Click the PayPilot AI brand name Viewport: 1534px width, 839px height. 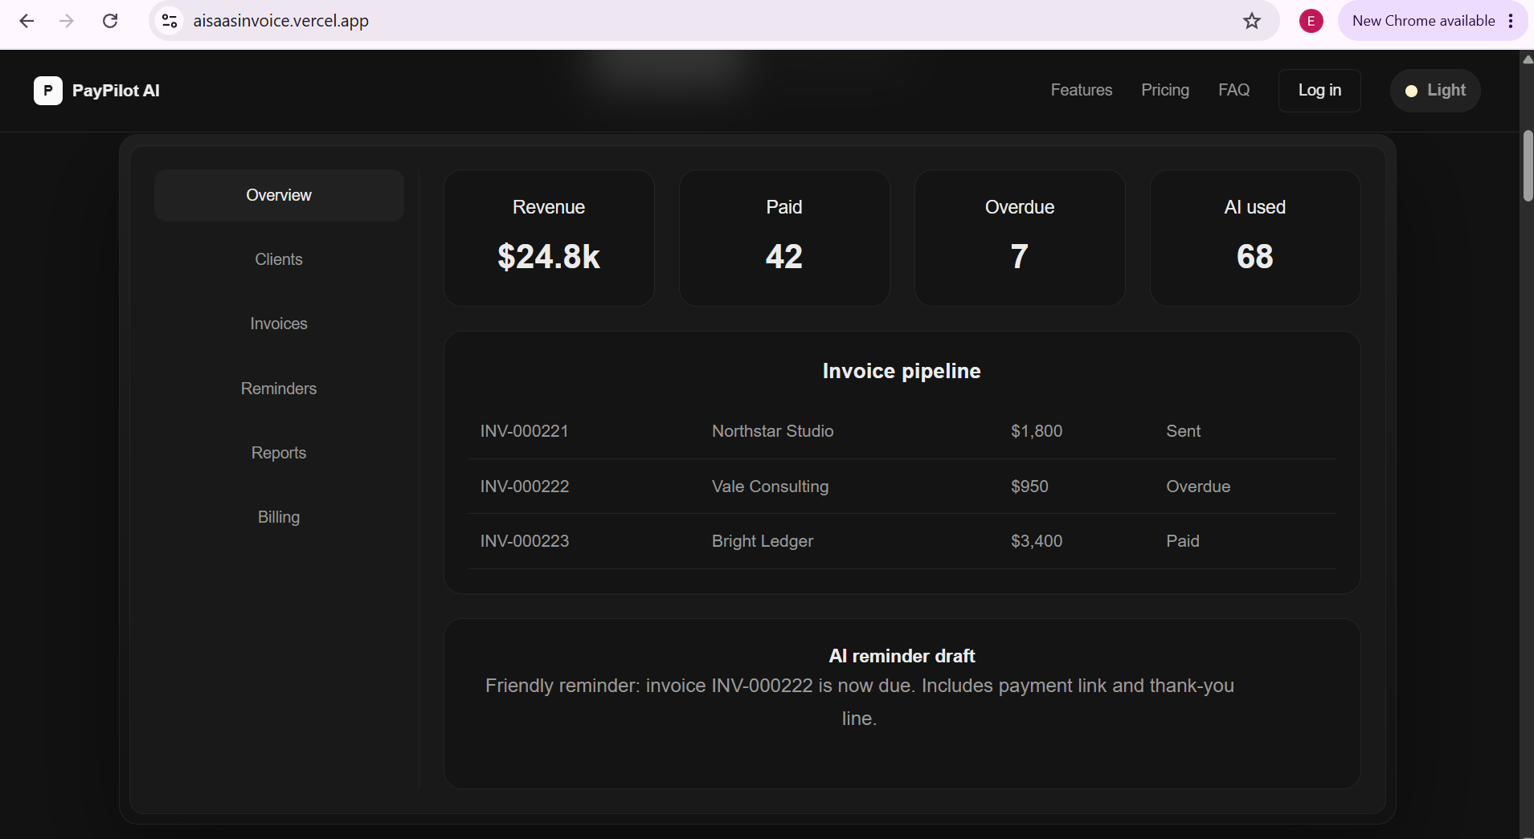click(116, 91)
